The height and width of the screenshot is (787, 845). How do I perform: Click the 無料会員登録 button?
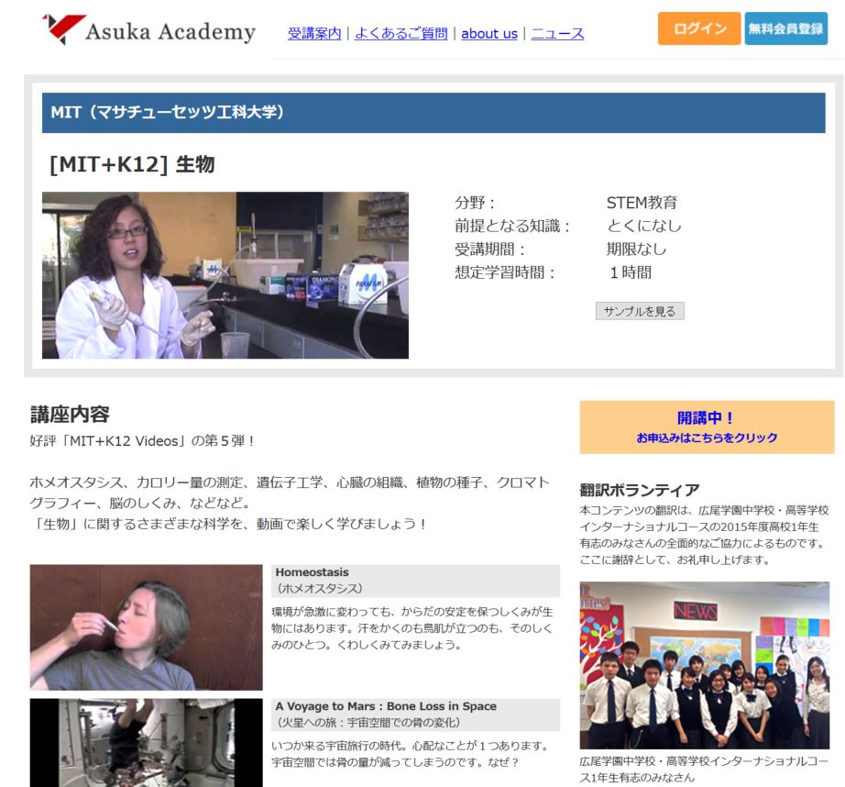coord(785,28)
